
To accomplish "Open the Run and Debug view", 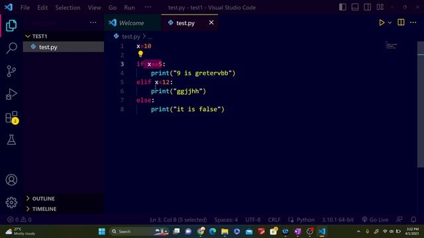I will click(11, 94).
